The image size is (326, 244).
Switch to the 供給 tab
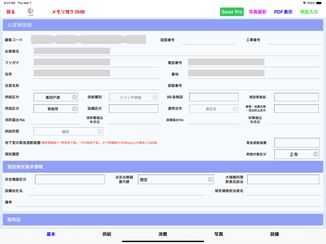tap(107, 234)
